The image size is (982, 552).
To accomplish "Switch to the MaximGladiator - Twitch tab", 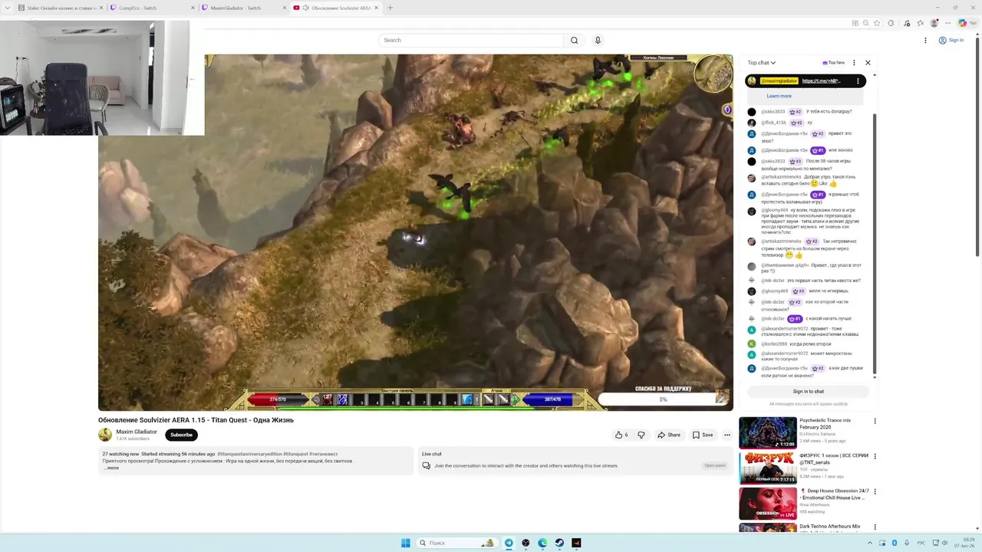I will (242, 8).
